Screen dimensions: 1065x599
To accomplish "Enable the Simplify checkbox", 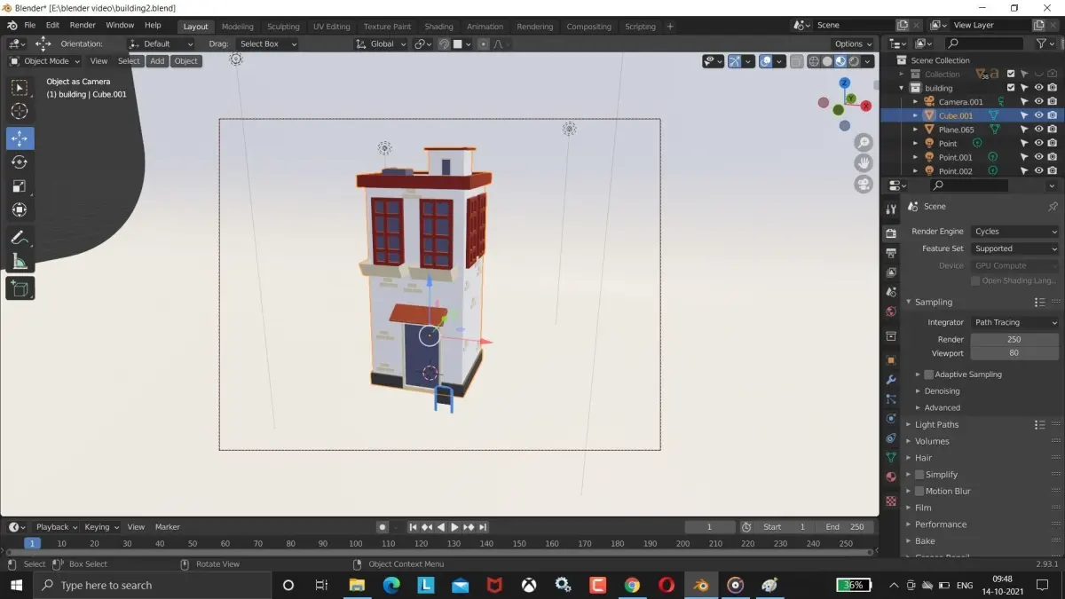I will click(919, 475).
